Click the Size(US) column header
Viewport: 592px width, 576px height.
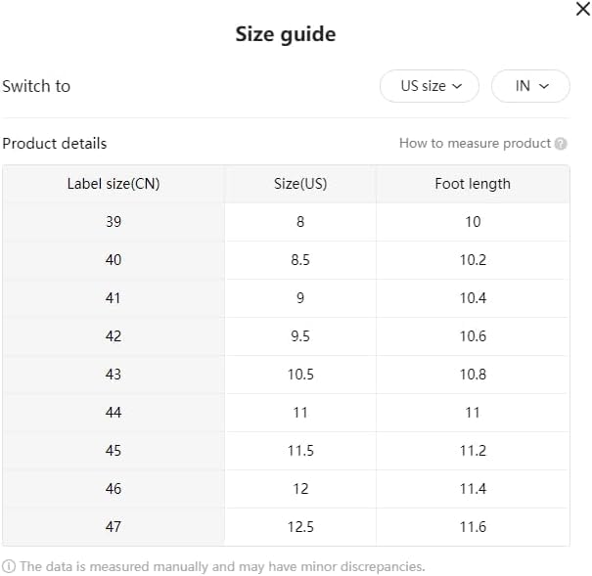click(300, 184)
